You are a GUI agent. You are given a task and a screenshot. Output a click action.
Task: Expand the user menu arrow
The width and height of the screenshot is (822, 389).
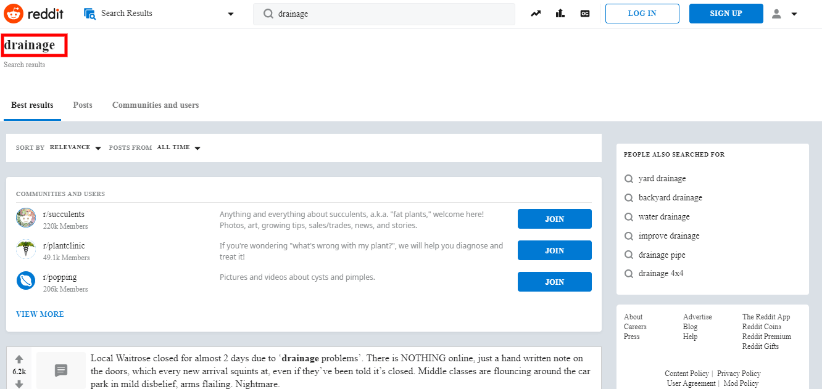794,14
